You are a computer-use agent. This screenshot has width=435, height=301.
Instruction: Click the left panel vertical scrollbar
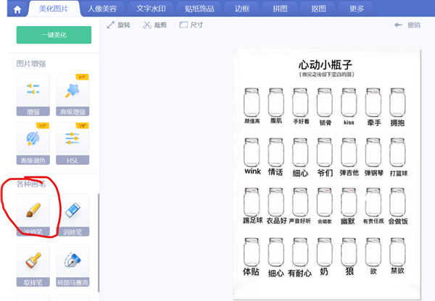point(99,243)
